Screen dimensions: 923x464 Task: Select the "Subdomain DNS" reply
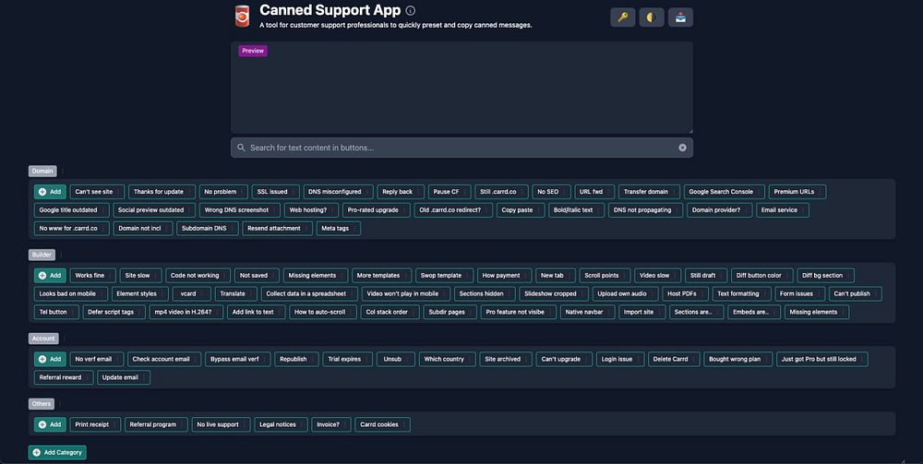(207, 228)
